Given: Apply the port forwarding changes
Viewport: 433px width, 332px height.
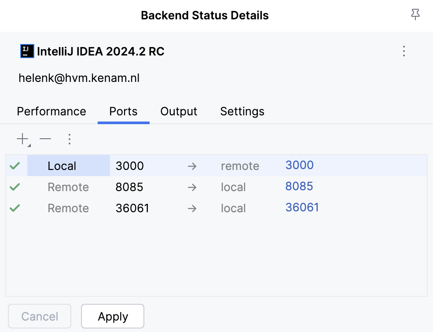Looking at the screenshot, I should [112, 316].
